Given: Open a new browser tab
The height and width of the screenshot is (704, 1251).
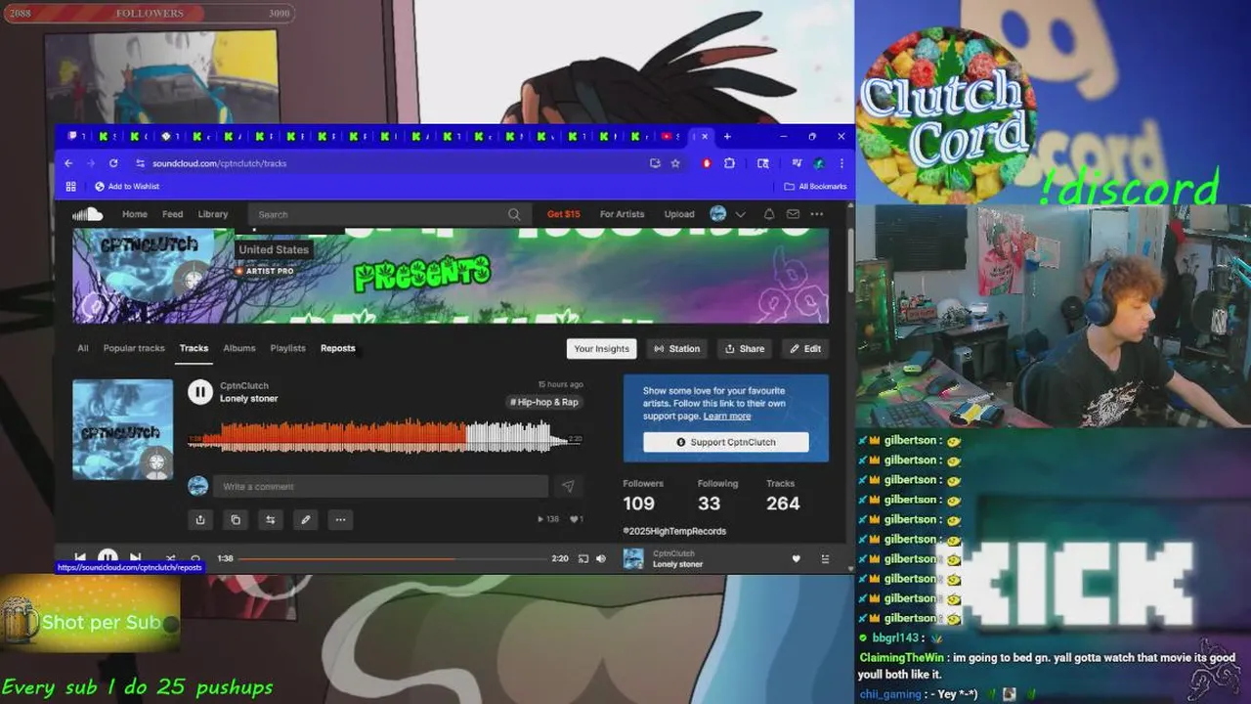Looking at the screenshot, I should (x=727, y=136).
